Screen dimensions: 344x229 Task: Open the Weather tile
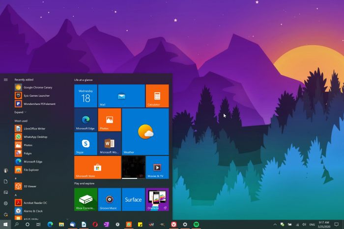click(145, 131)
